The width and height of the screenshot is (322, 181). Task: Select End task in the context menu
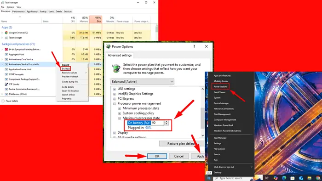[66, 68]
